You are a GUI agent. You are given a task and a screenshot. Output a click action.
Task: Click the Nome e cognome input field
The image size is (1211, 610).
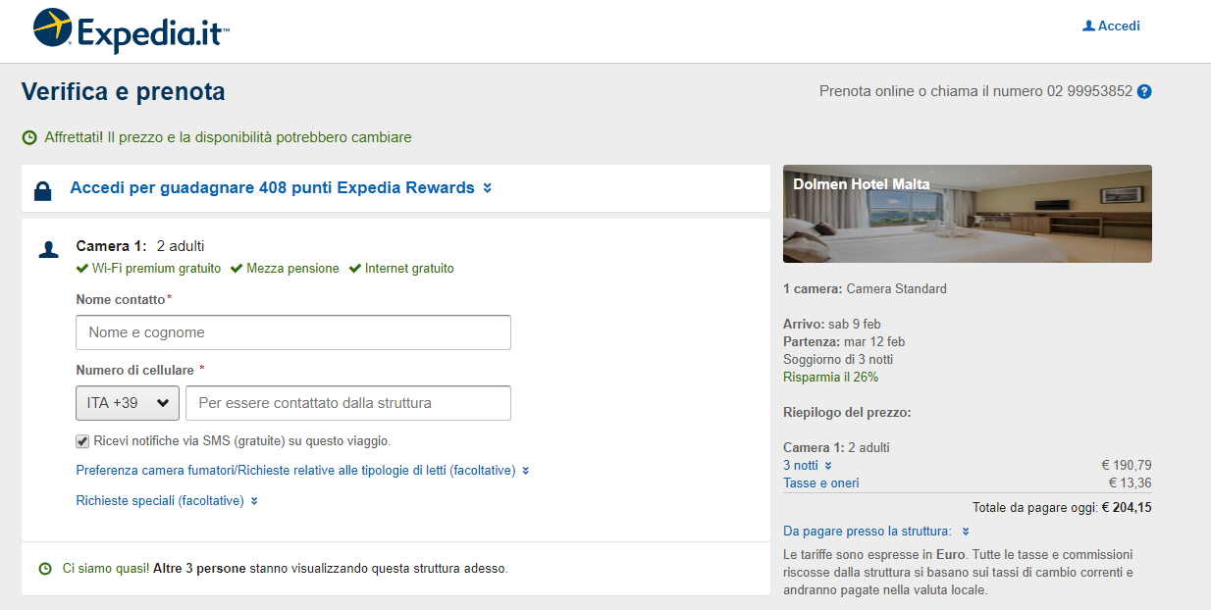pos(293,332)
